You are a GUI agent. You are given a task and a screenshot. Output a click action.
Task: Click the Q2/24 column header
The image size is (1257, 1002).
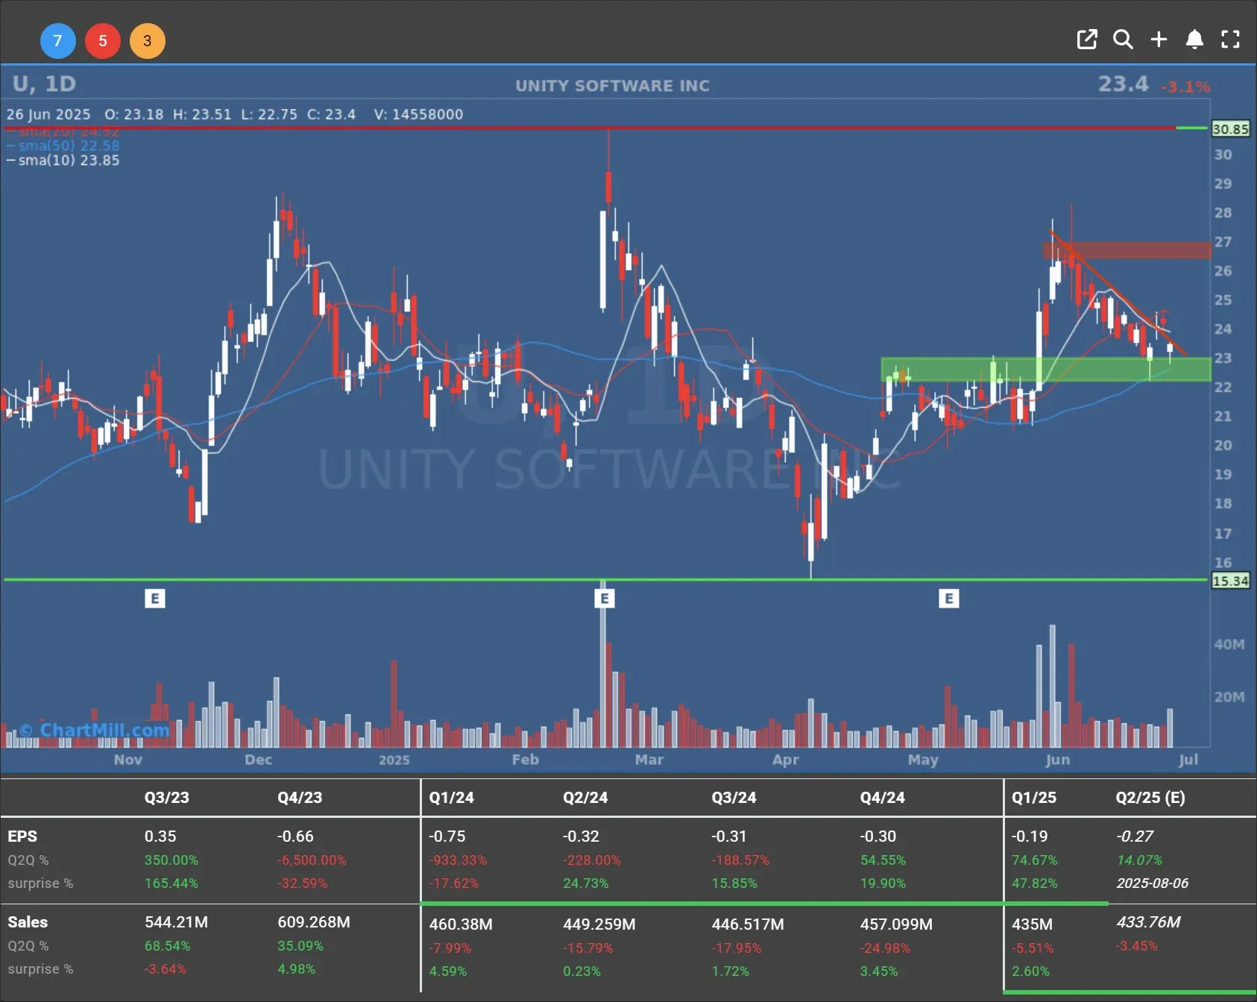pos(585,797)
